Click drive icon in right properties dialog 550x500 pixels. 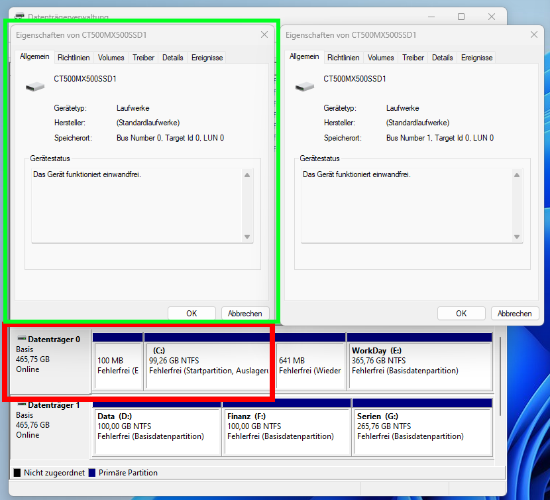(x=304, y=86)
